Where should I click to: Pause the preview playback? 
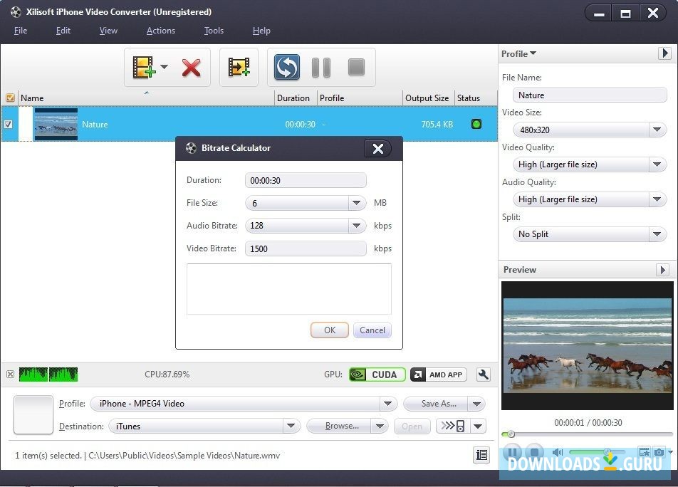[x=512, y=452]
